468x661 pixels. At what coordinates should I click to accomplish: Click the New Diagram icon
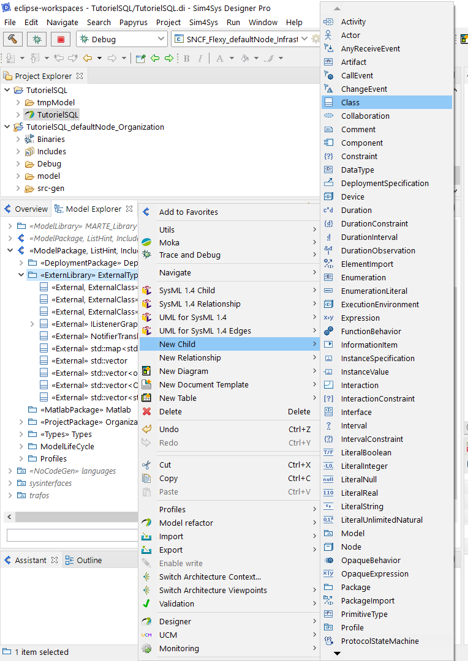click(x=146, y=371)
